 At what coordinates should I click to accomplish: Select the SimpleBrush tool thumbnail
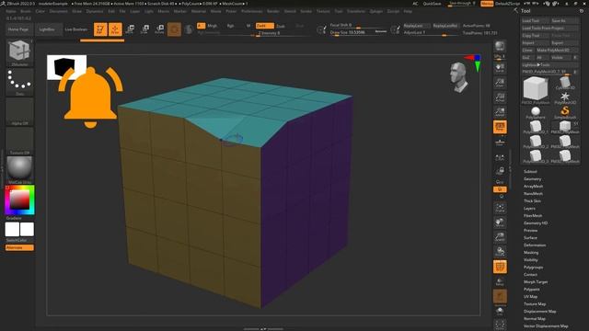(564, 112)
